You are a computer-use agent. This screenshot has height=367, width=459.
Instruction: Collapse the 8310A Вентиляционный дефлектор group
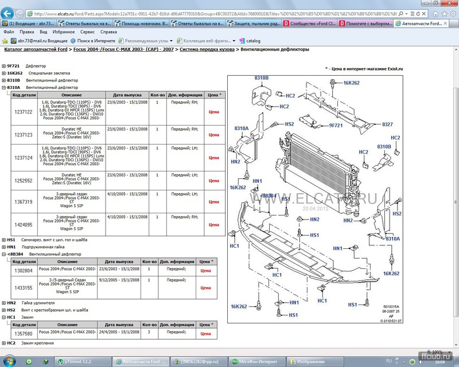[x=3, y=88]
